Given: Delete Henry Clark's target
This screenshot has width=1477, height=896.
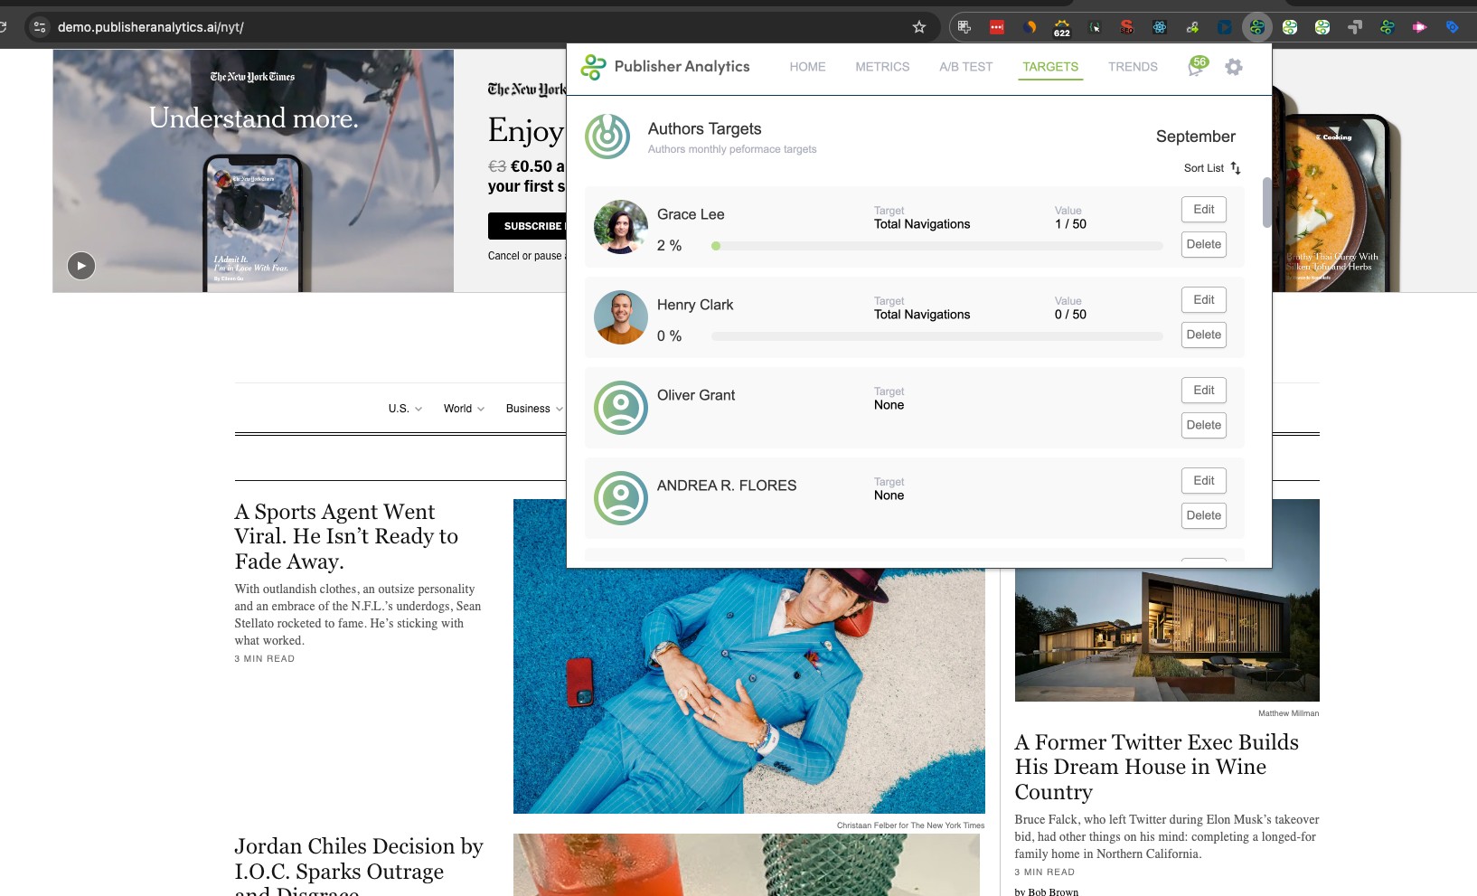Looking at the screenshot, I should click(x=1203, y=335).
